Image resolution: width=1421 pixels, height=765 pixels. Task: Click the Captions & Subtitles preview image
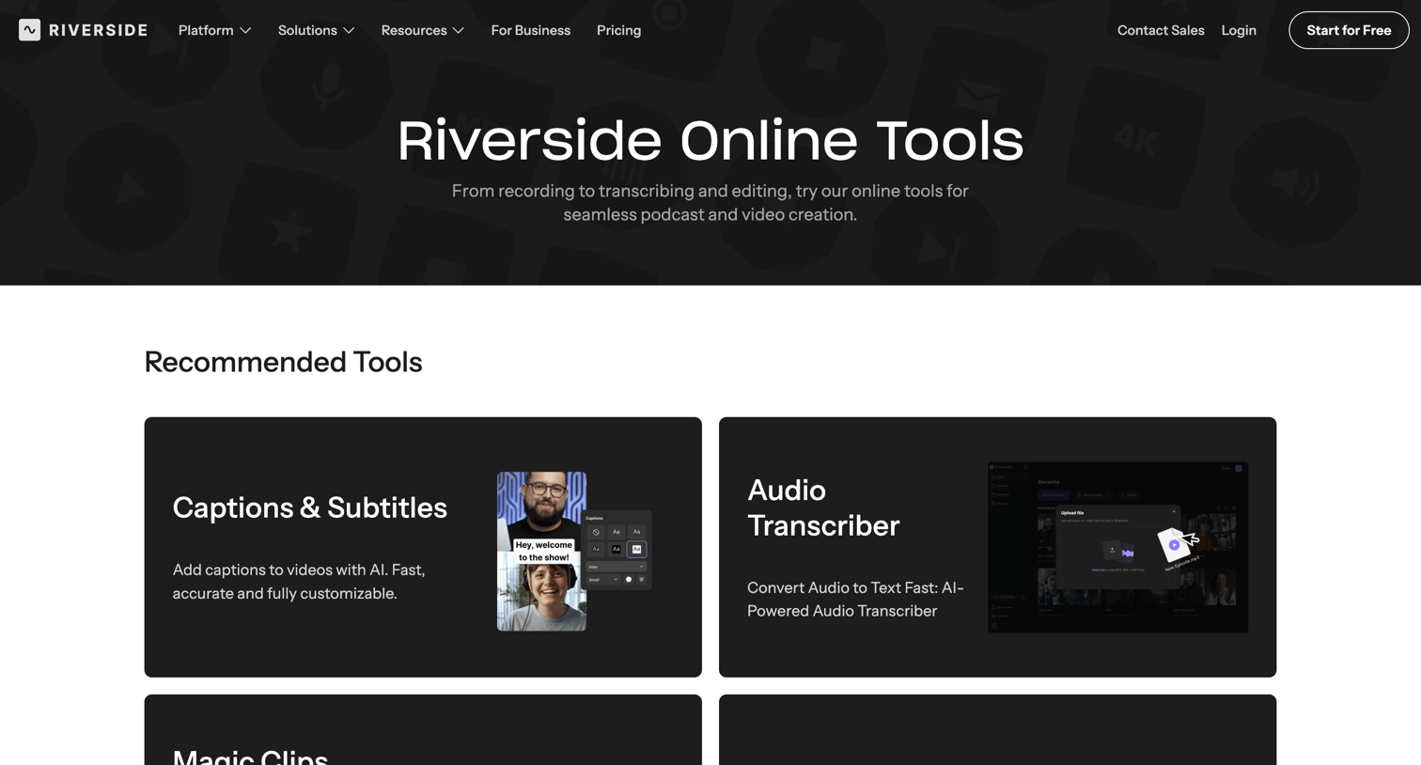point(574,552)
